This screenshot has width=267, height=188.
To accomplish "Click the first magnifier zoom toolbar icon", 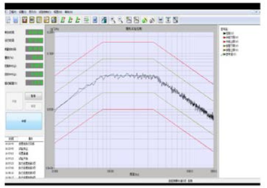I will point(113,20).
